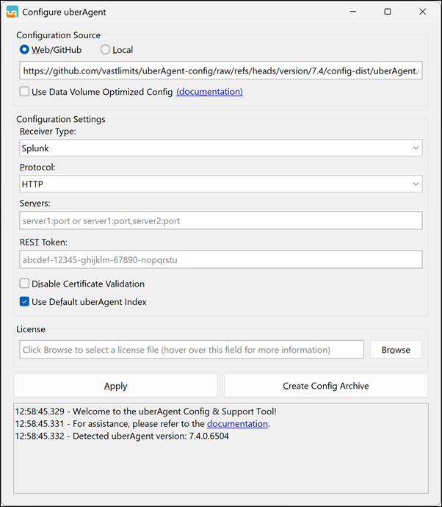Open the documentation link in log output
Viewport: 442px width, 507px height.
(x=237, y=424)
